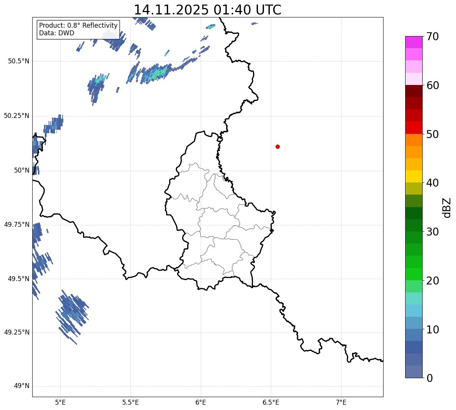The width and height of the screenshot is (456, 410).
Task: Click the yellow colorbar segment at 40
Action: pos(414,176)
